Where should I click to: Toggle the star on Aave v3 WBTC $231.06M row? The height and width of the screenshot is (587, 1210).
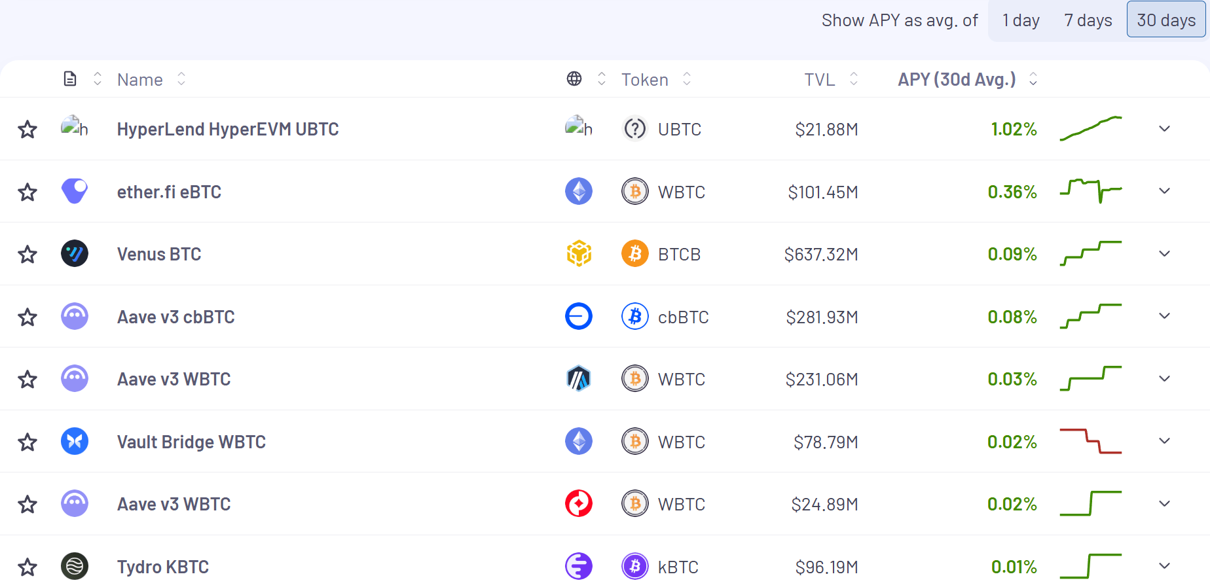27,379
